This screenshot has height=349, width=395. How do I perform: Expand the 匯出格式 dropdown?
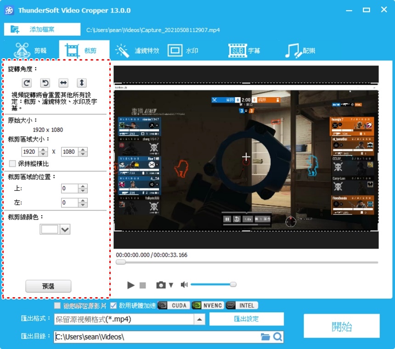pyautogui.click(x=199, y=320)
